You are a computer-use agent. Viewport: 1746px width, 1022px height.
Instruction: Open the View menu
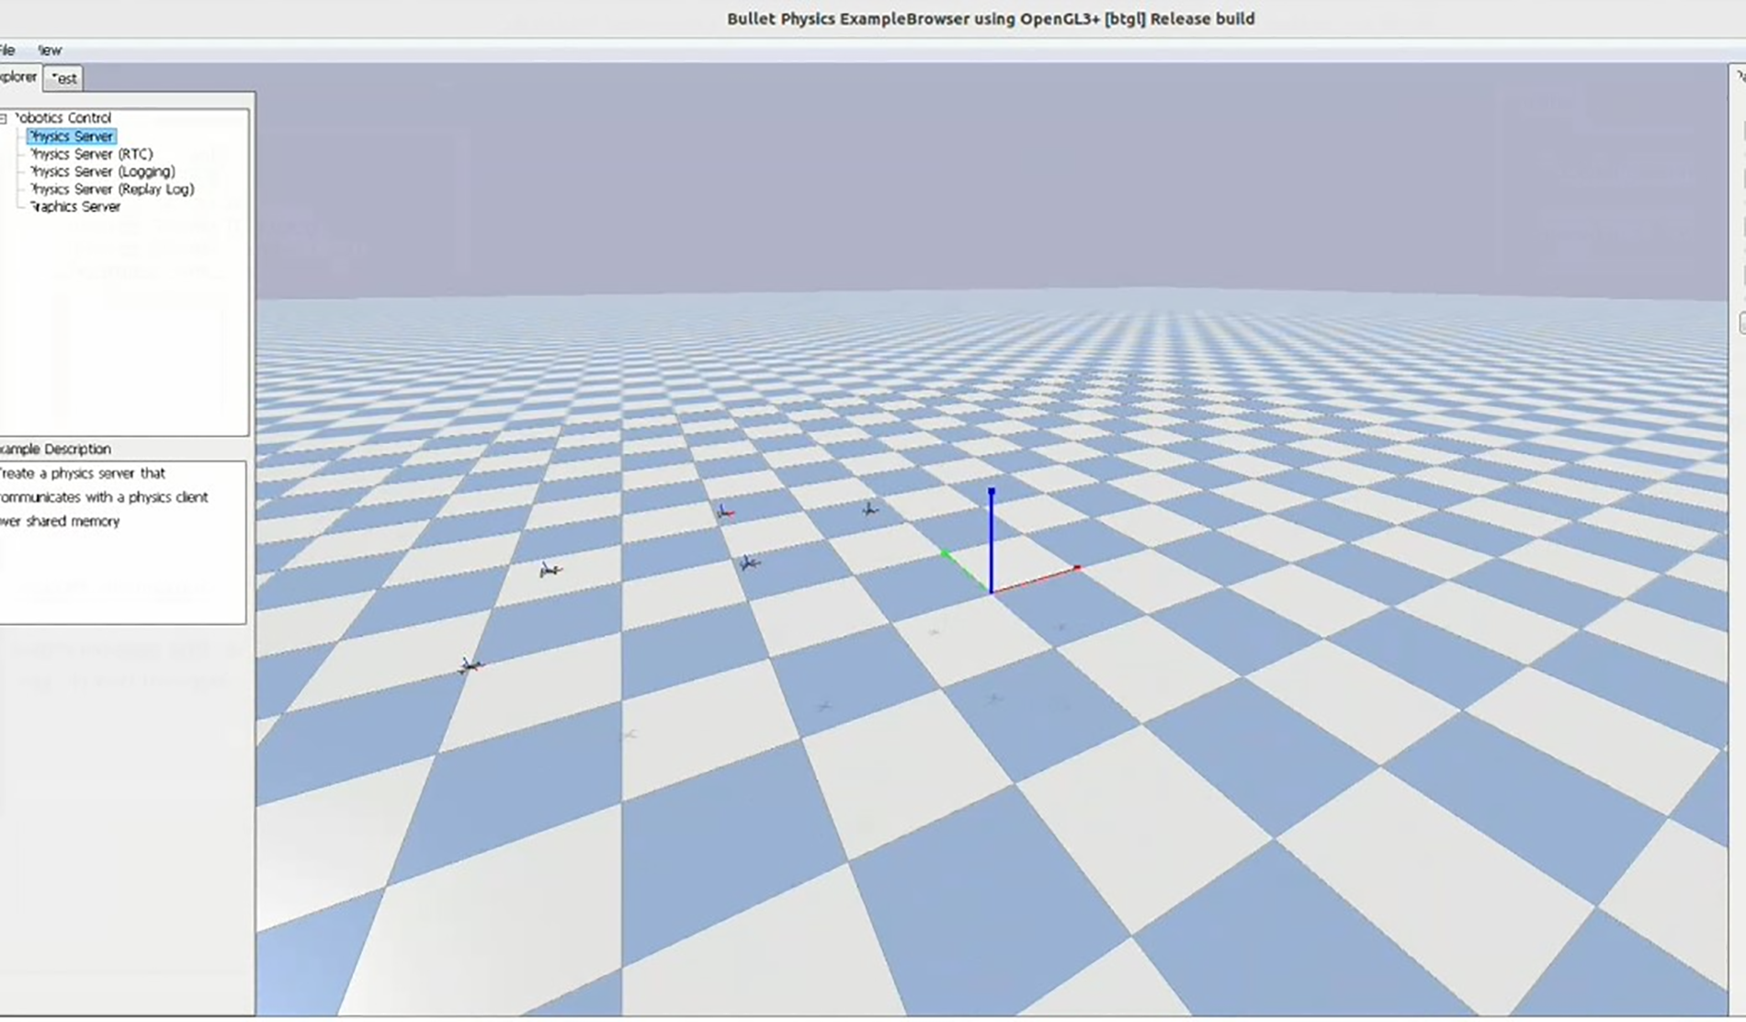[50, 51]
